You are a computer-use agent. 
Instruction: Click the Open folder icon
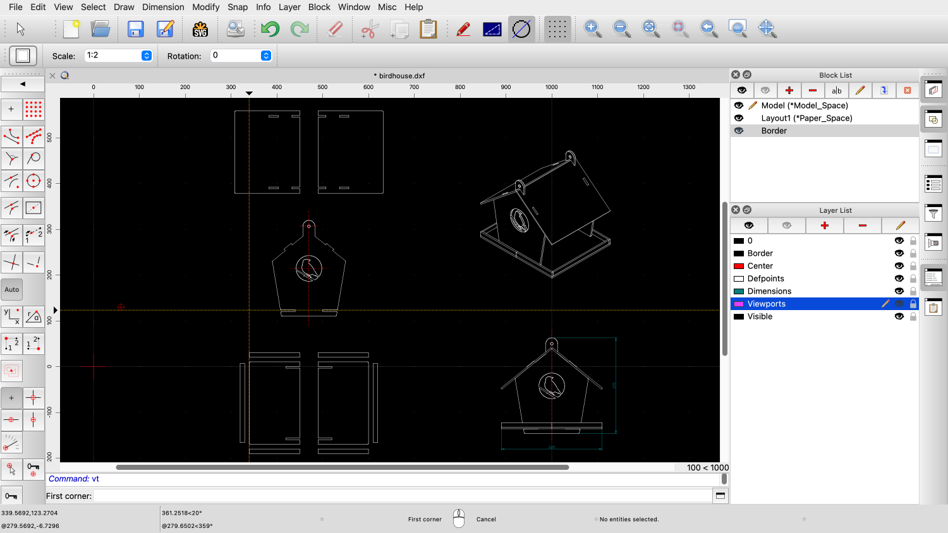(100, 29)
